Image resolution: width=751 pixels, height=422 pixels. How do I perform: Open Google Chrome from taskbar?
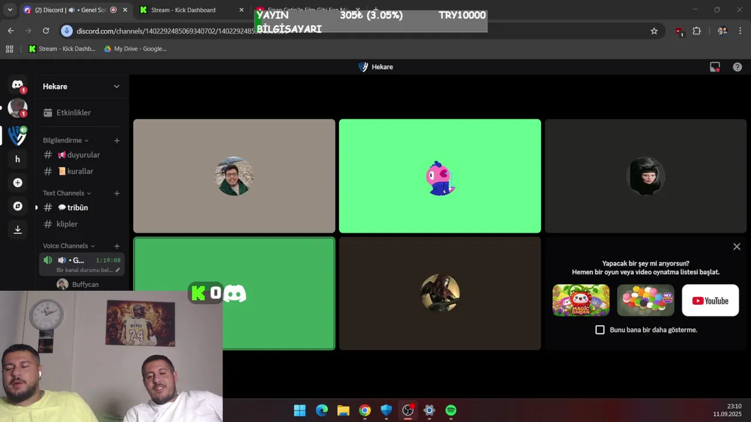(365, 410)
